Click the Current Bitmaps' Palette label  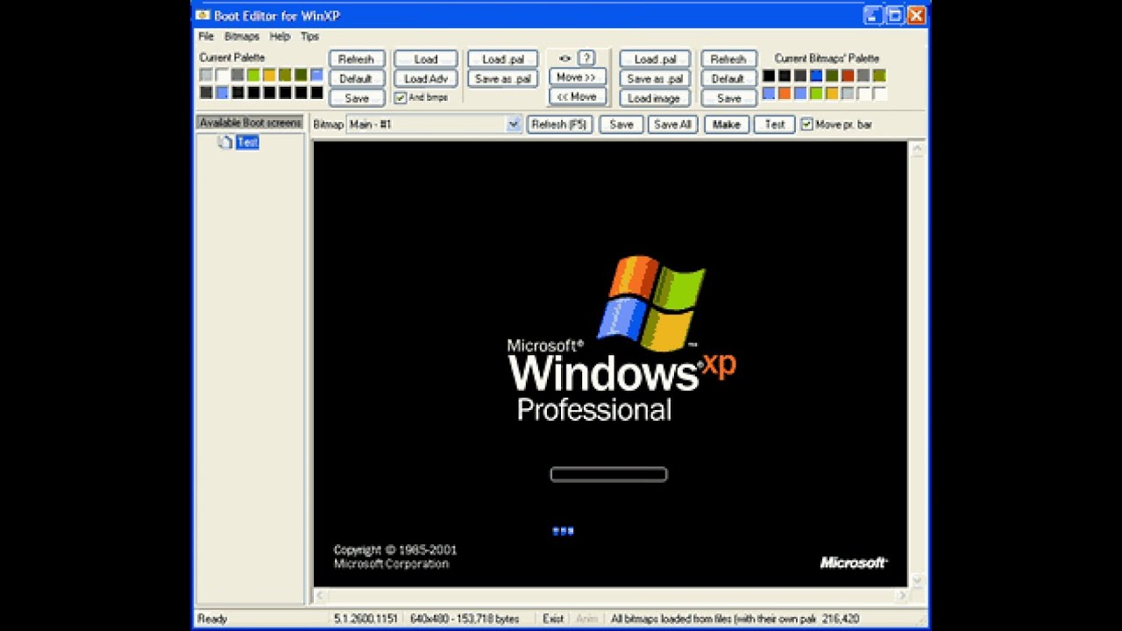click(827, 58)
